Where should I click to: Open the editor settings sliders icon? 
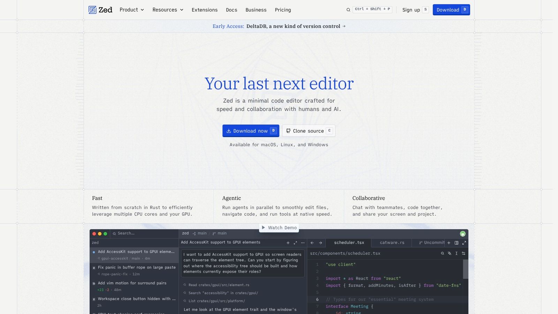coord(463,253)
